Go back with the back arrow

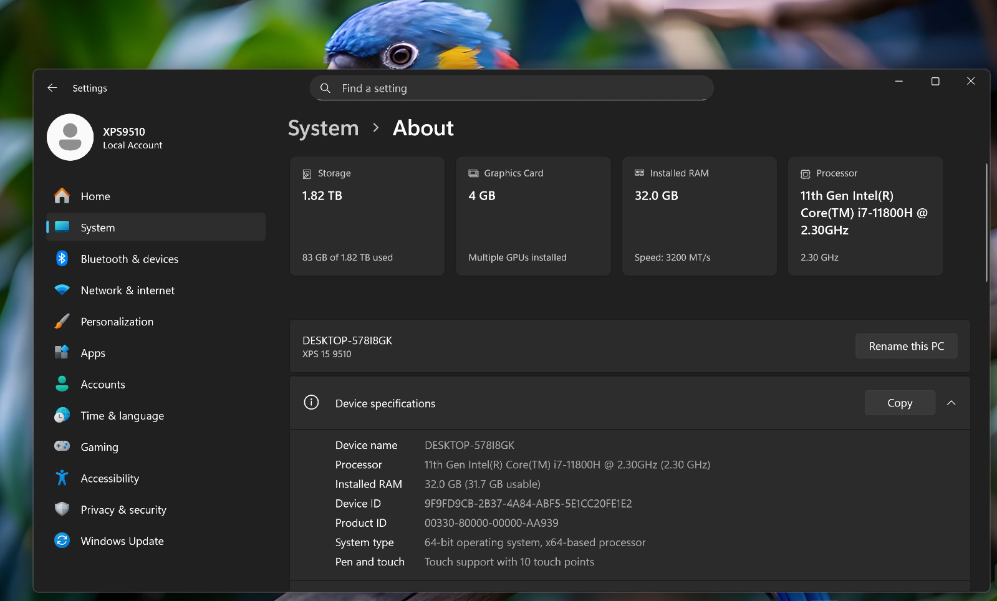tap(52, 88)
